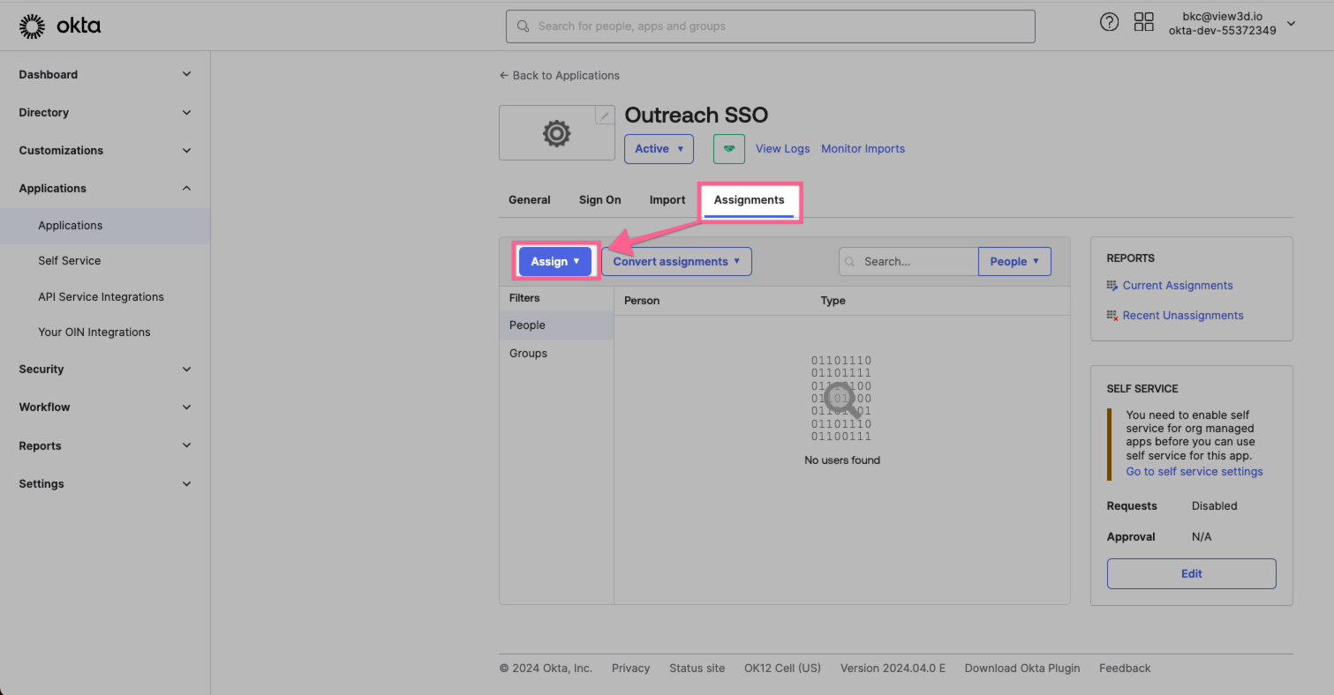Open the Privacy footer link

coord(630,669)
